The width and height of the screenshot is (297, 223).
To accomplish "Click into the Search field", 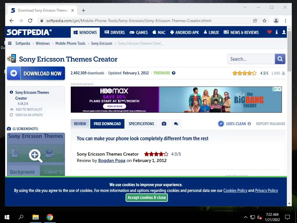I will (251, 59).
